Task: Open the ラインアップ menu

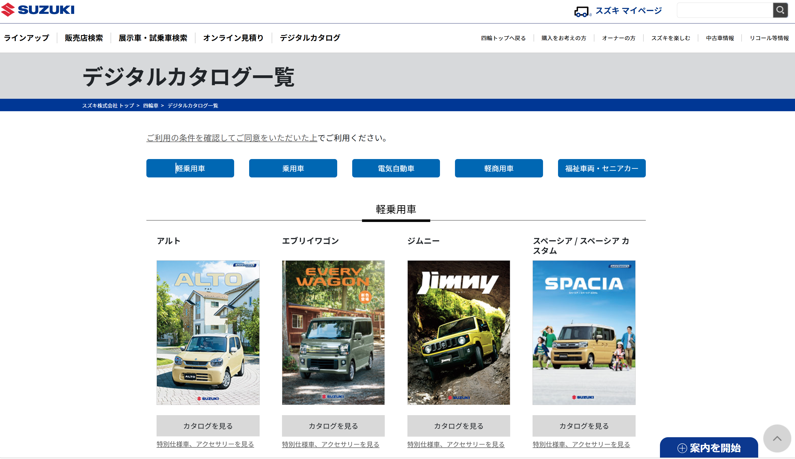Action: [x=27, y=38]
